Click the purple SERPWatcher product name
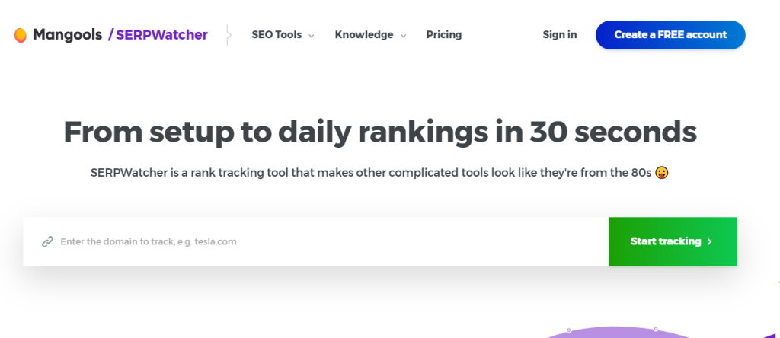Image resolution: width=780 pixels, height=338 pixels. point(161,35)
